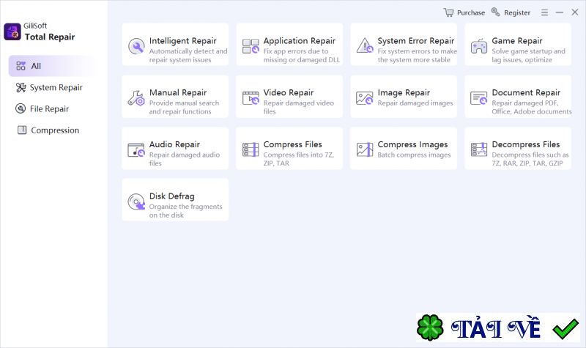The width and height of the screenshot is (586, 348).
Task: Open the File Repair tab
Action: pos(54,108)
